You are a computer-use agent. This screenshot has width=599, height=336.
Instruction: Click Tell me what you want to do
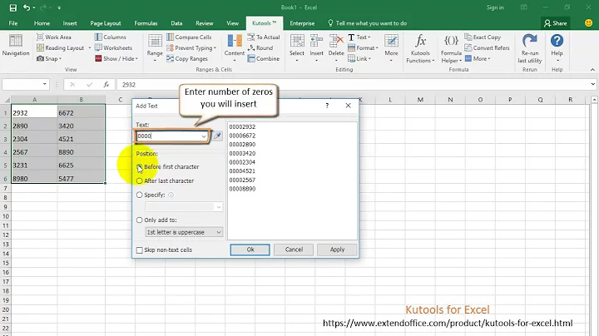pos(367,23)
